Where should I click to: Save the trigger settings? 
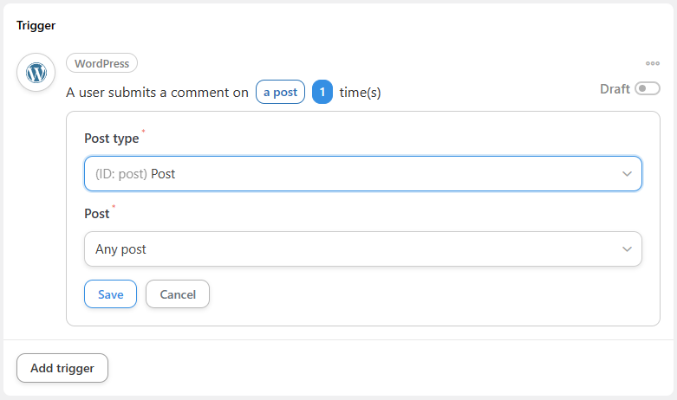[111, 294]
